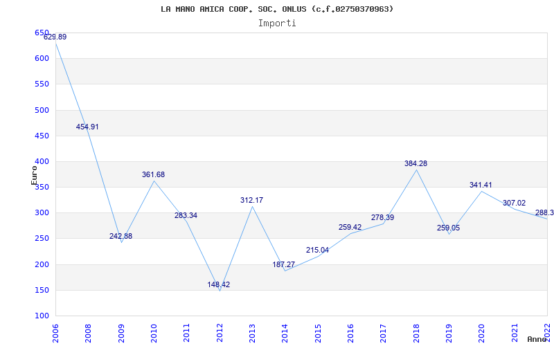Viewport: 554px width, 346px height.
Task: Click year 2014 on x-axis
Action: (285, 333)
